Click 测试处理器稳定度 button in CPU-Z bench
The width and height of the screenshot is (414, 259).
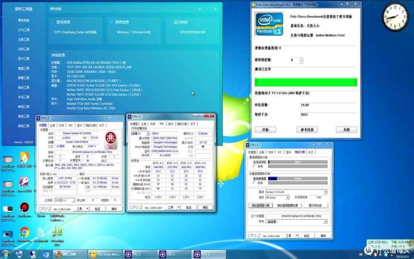coord(287,205)
